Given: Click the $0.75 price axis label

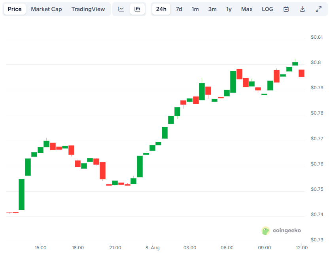Looking at the screenshot, I should [x=317, y=189].
